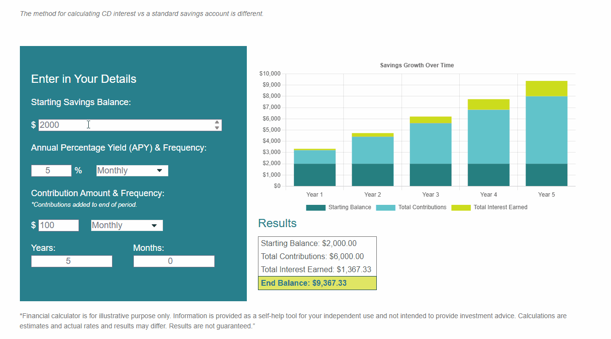Click the Year 2 starting balance bar segment
Screen dimensions: 611x339
372,175
